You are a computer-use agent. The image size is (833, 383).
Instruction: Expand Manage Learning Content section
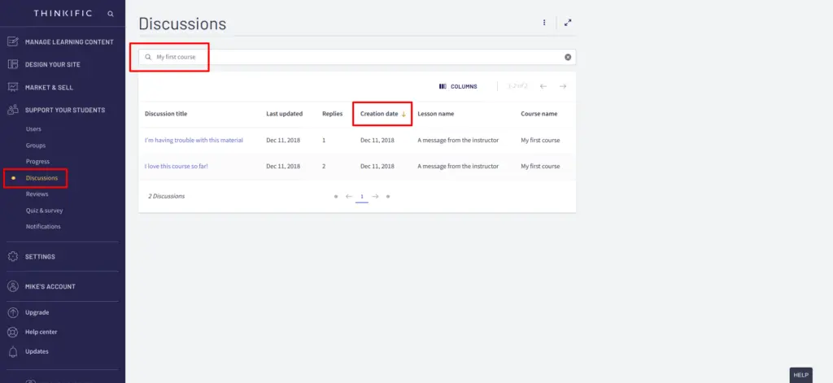click(69, 41)
